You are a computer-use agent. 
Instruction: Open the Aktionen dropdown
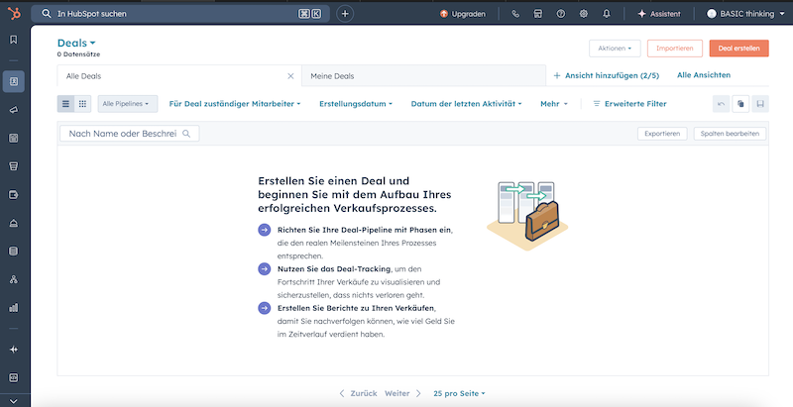coord(615,49)
